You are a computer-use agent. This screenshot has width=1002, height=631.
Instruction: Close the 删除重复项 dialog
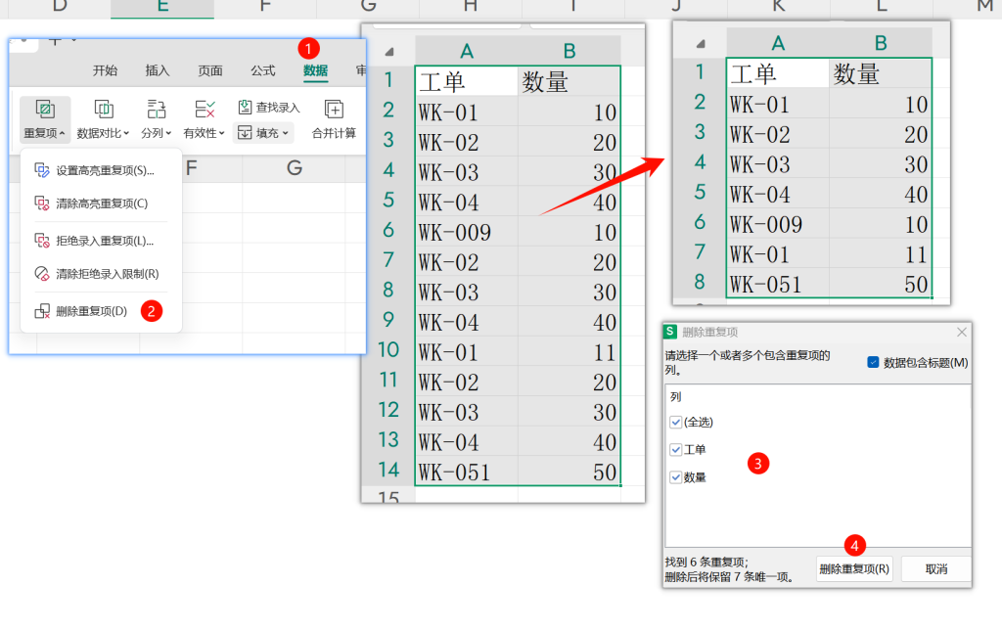click(962, 332)
